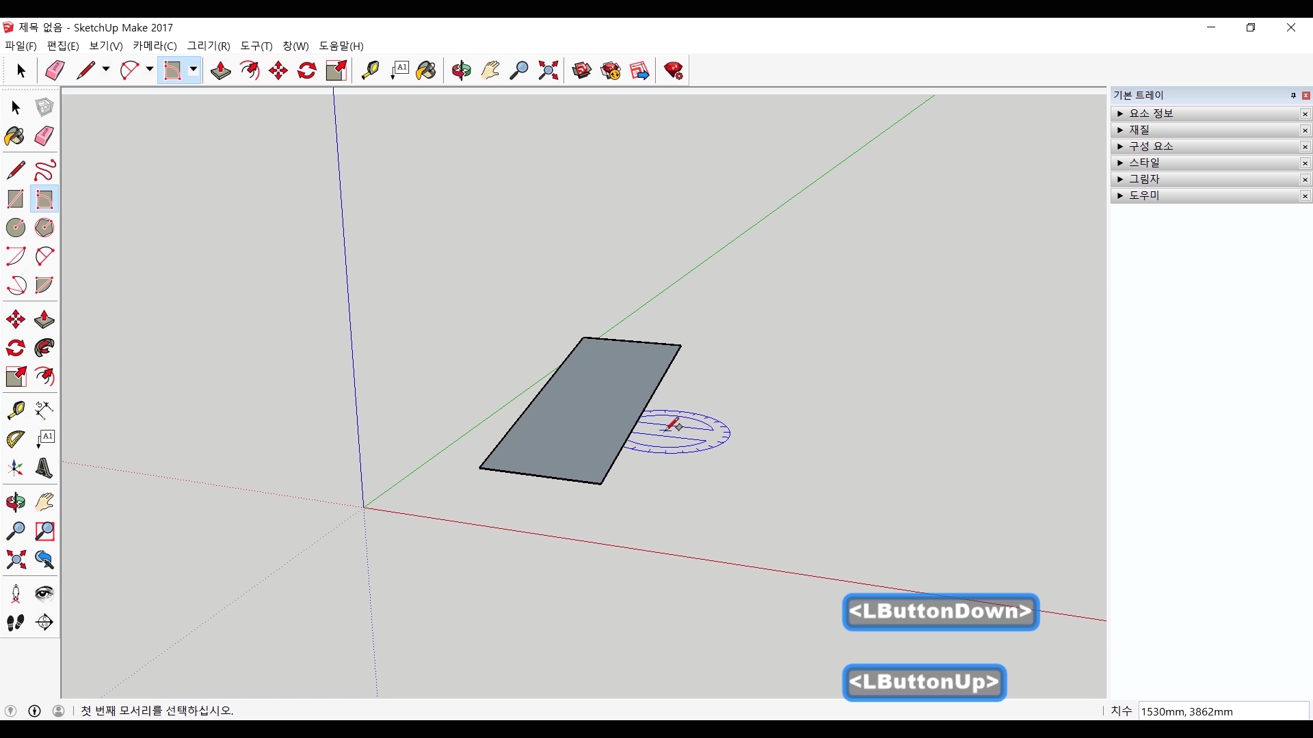Pick the Tape Measure tool in left toolbar
The height and width of the screenshot is (738, 1313).
(x=15, y=409)
